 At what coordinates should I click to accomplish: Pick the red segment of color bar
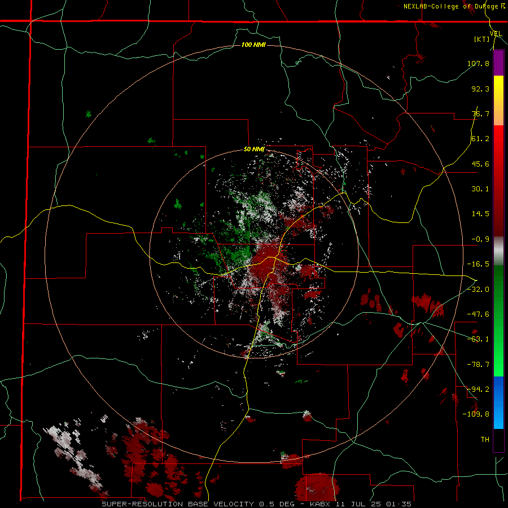[498, 181]
